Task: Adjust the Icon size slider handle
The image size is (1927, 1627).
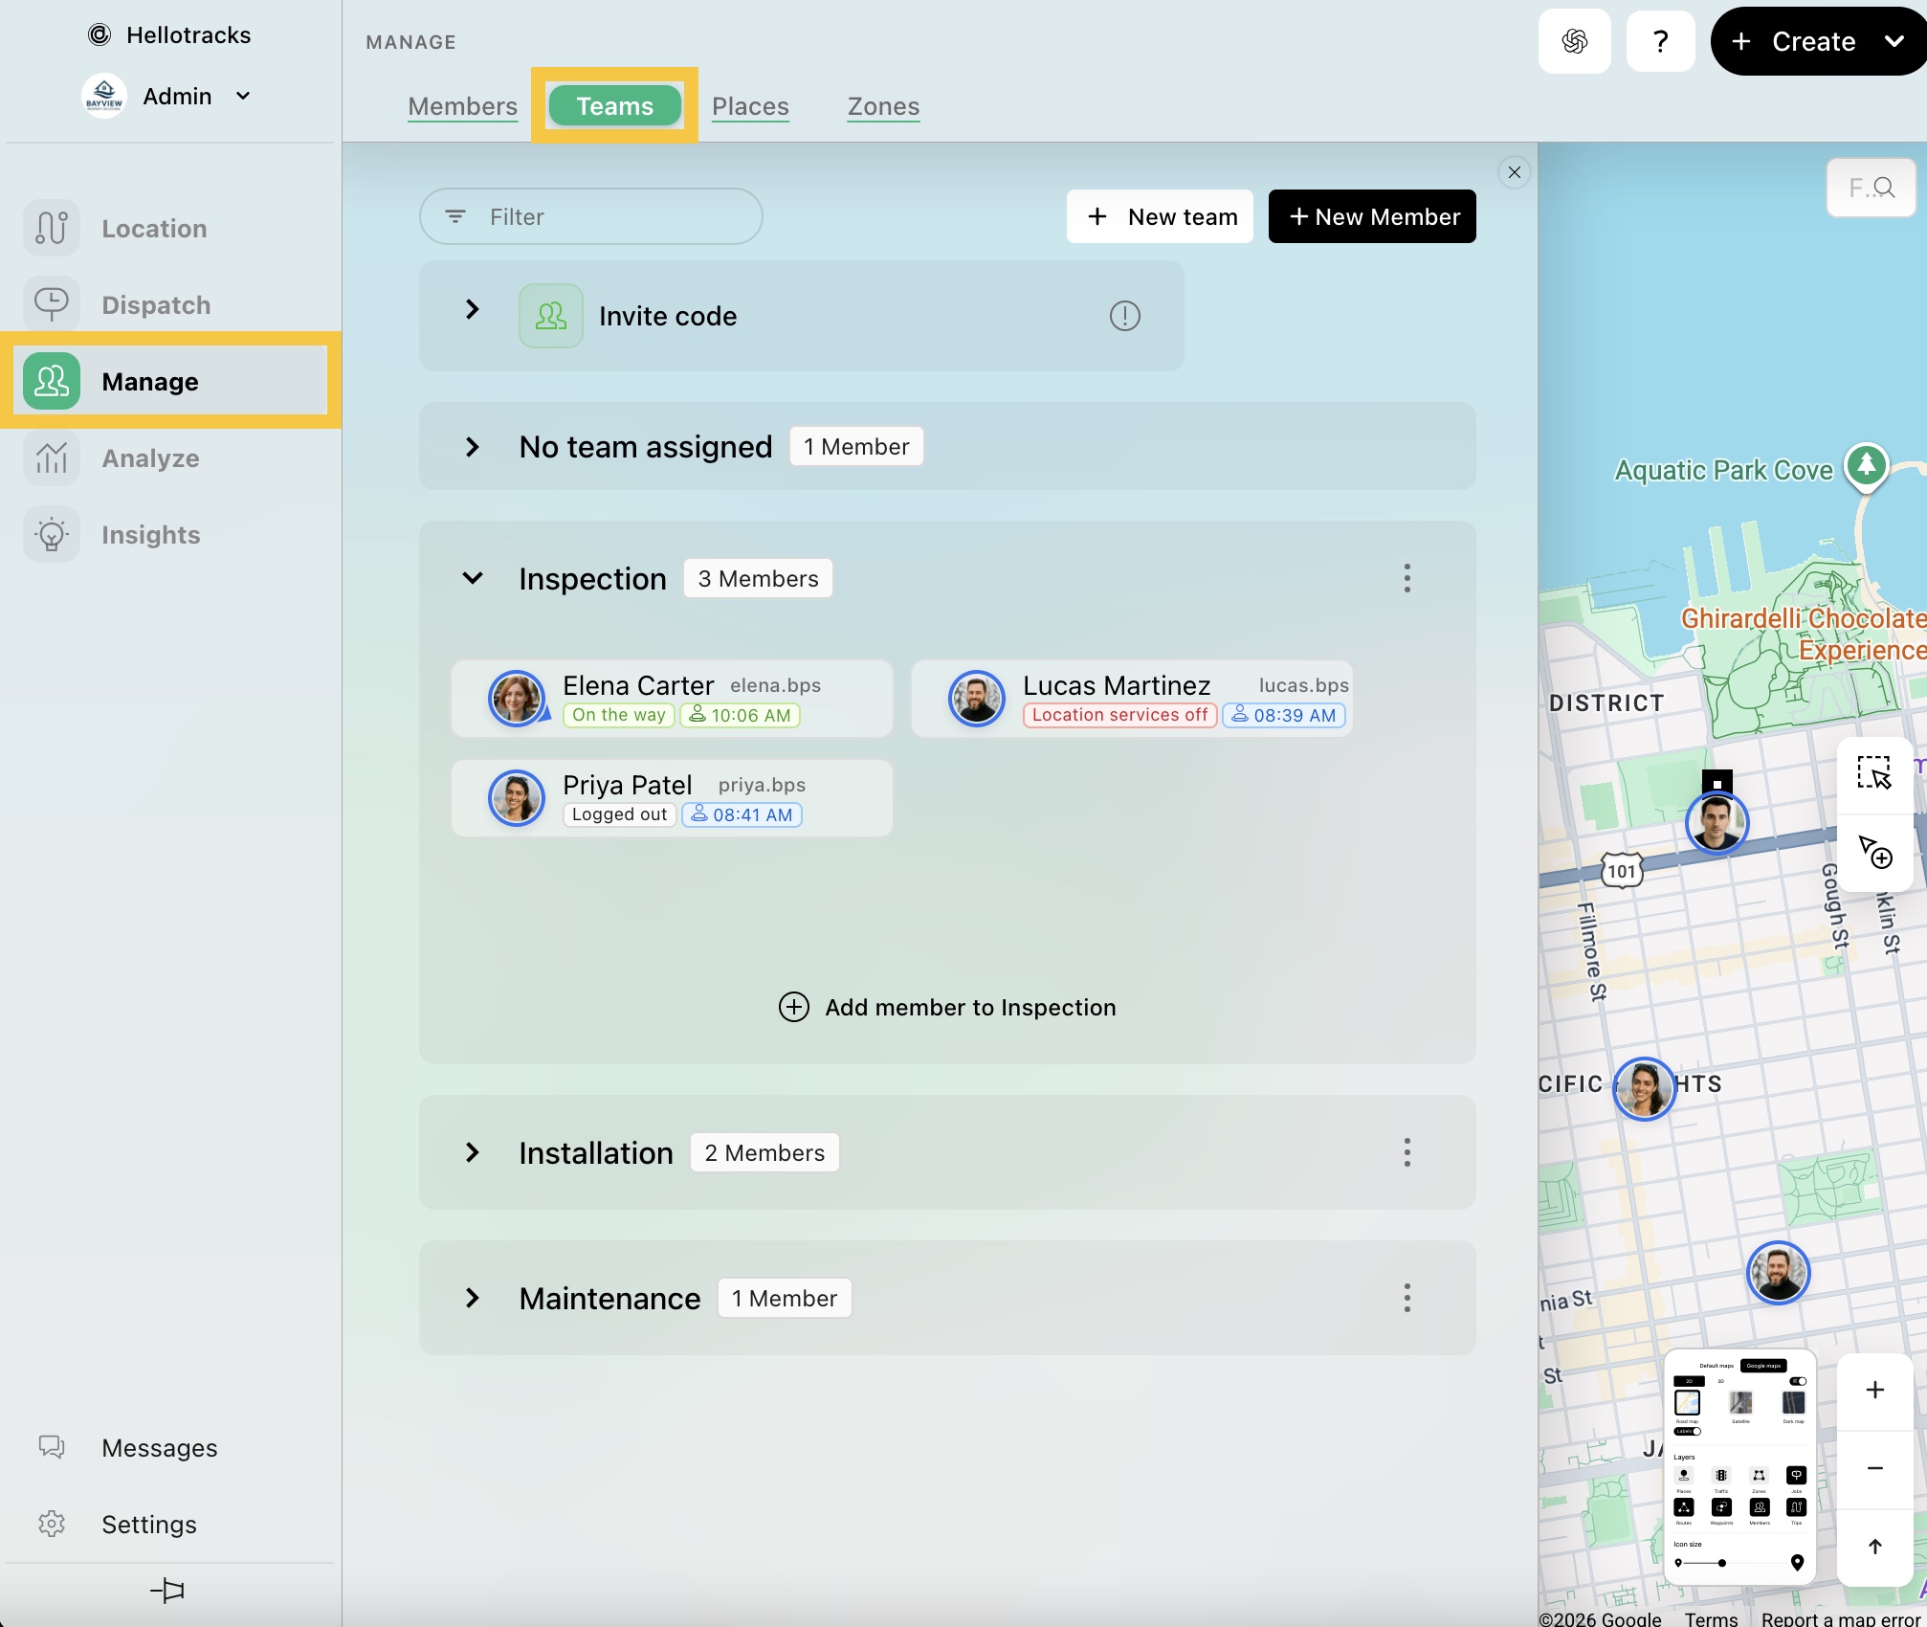Action: tap(1721, 1563)
